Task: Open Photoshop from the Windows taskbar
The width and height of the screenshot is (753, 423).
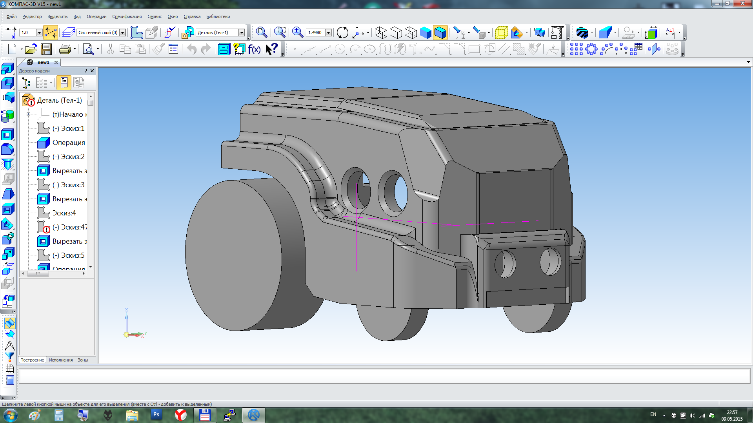Action: [156, 415]
